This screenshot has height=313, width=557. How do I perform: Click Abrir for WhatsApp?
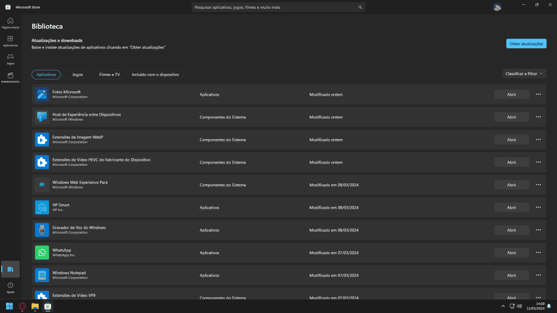click(511, 253)
